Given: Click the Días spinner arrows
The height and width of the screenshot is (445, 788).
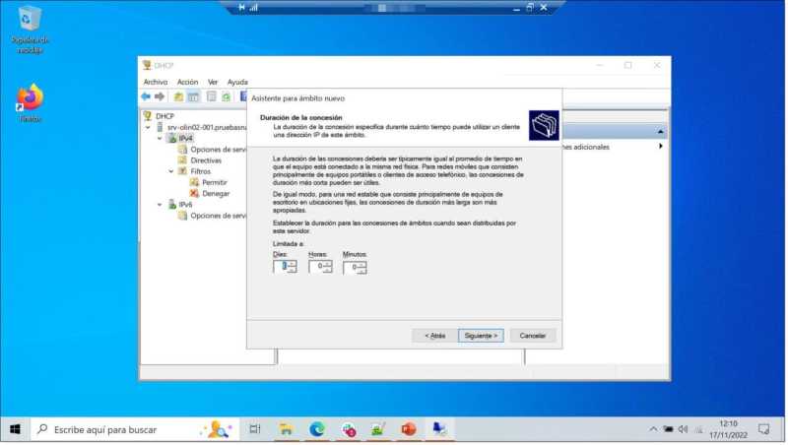Looking at the screenshot, I should tap(293, 266).
